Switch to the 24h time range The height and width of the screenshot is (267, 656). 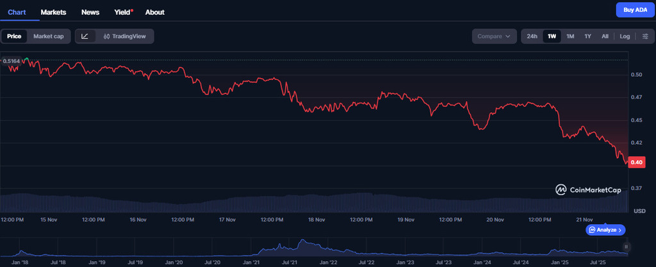(532, 36)
